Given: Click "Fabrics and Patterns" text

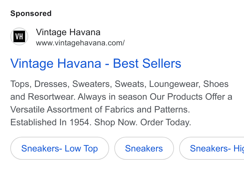Looking at the screenshot, I should (x=147, y=110).
